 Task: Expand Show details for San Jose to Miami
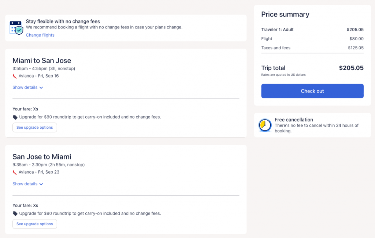[x=25, y=184]
